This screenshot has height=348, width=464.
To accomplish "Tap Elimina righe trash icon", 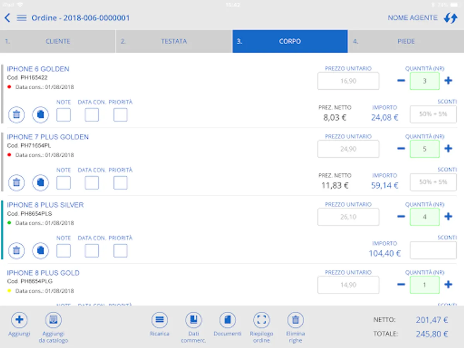I will pyautogui.click(x=295, y=320).
